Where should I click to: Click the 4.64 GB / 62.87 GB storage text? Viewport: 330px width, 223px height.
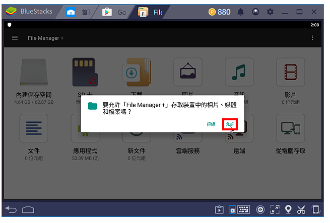point(34,102)
